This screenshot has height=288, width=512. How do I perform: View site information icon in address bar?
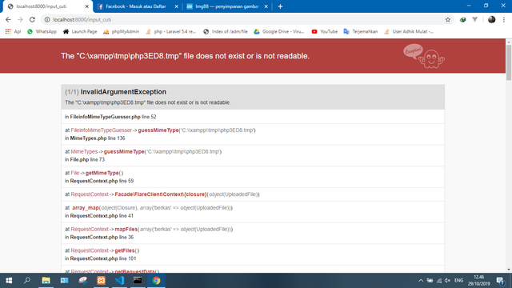47,19
